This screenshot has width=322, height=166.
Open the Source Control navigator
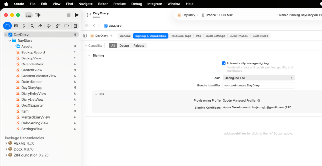pyautogui.click(x=16, y=26)
